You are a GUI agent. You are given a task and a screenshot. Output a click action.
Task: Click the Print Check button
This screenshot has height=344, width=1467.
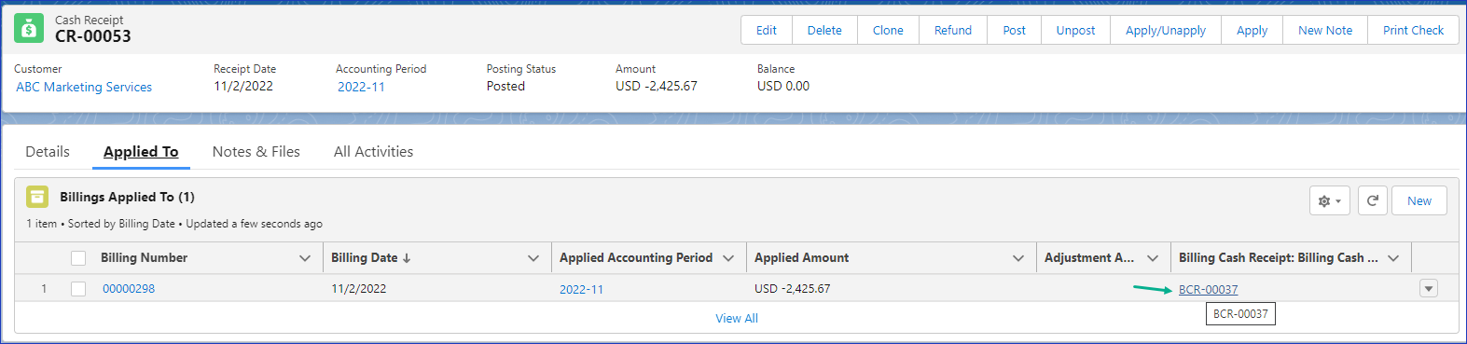(x=1413, y=30)
